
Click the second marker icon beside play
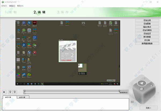[x=15, y=92]
